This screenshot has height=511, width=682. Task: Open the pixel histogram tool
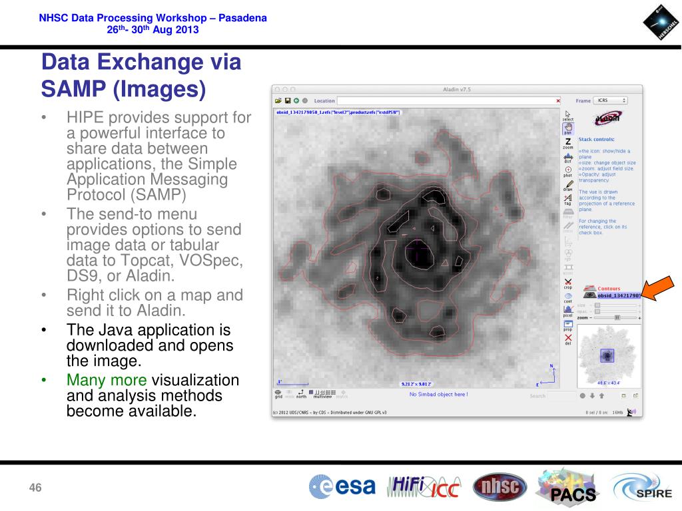[x=568, y=311]
